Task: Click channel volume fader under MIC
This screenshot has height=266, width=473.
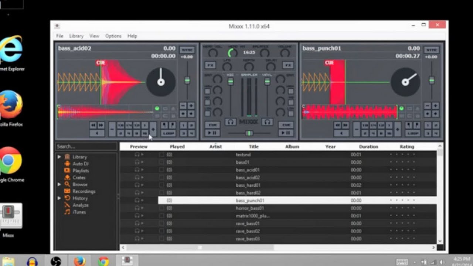Action: pos(231,82)
